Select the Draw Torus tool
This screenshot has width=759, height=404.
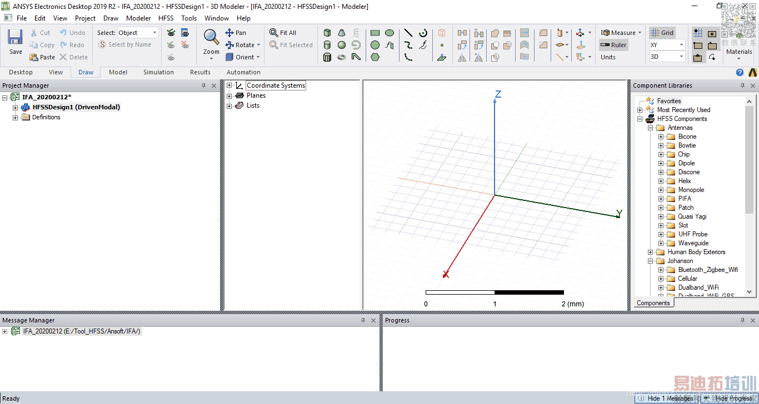pyautogui.click(x=342, y=57)
